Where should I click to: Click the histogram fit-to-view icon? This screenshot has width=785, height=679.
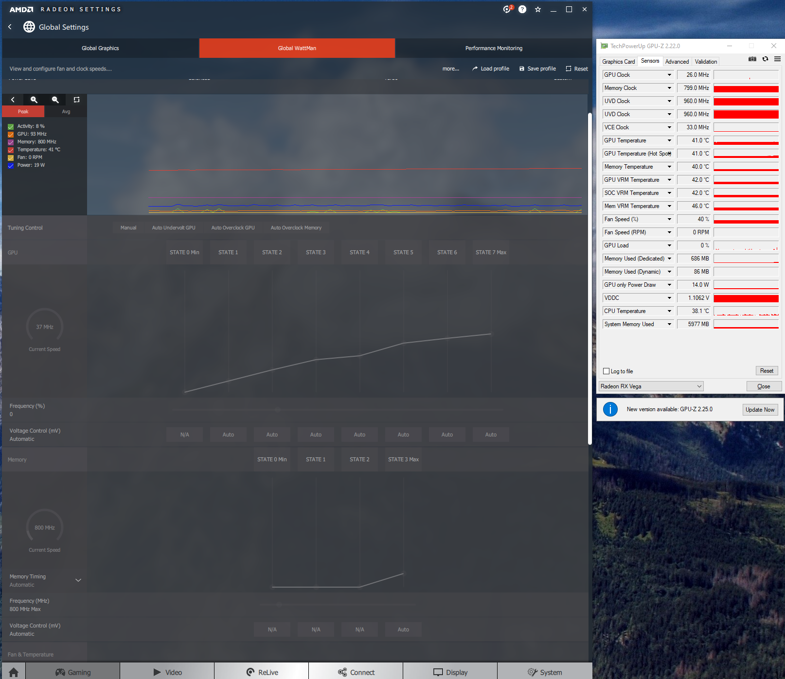pyautogui.click(x=76, y=100)
